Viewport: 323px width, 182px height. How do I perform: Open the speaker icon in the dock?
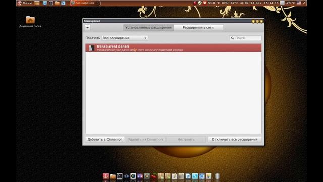147,176
